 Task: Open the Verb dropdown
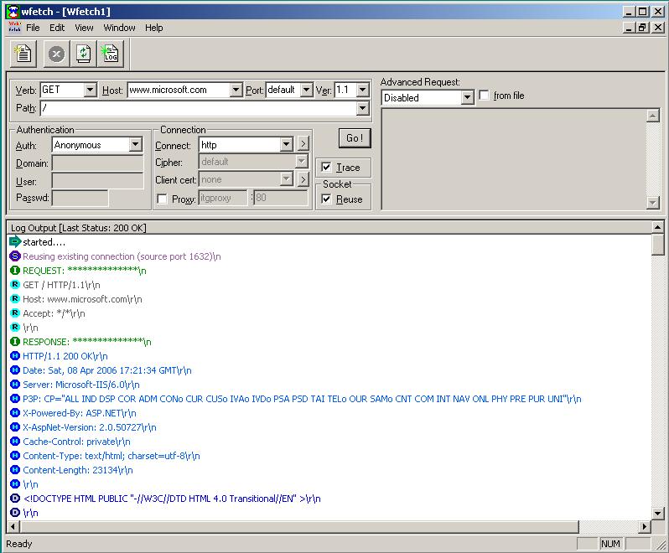[90, 90]
